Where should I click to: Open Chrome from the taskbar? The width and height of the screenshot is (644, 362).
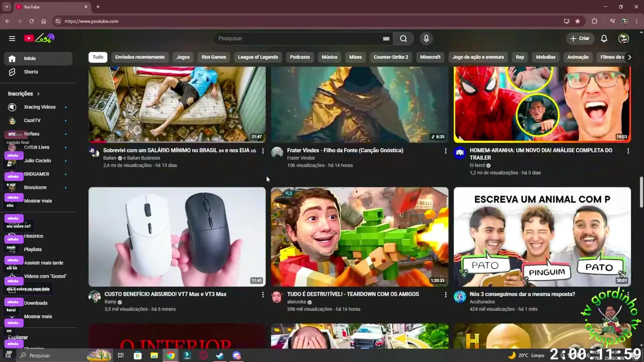pos(171,355)
